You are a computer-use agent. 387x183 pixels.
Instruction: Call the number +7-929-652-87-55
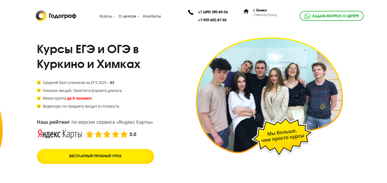click(212, 20)
